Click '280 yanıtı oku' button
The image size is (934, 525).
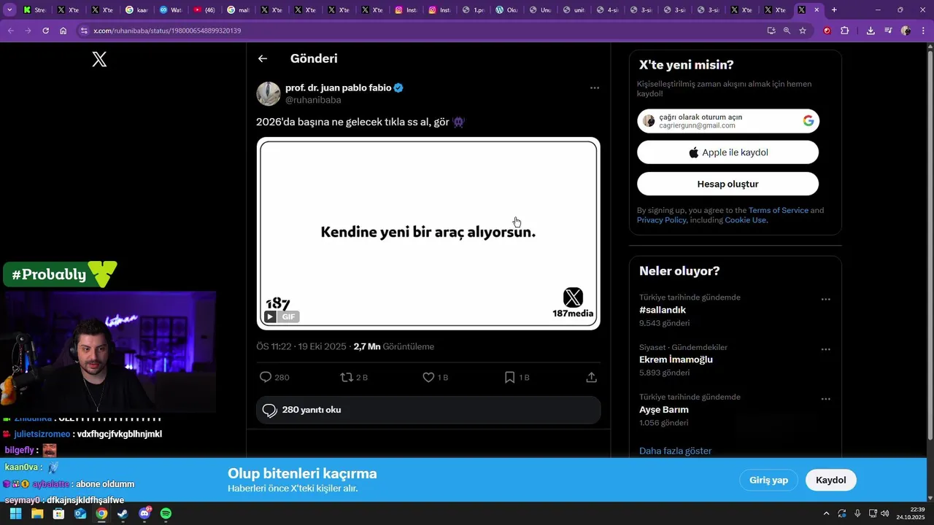(x=428, y=410)
